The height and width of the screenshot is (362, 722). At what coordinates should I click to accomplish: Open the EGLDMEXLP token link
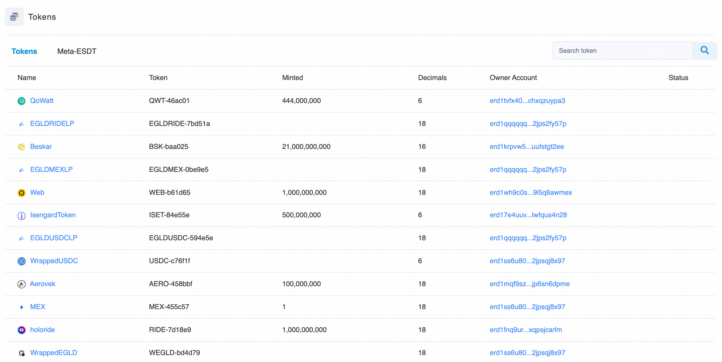coord(51,169)
